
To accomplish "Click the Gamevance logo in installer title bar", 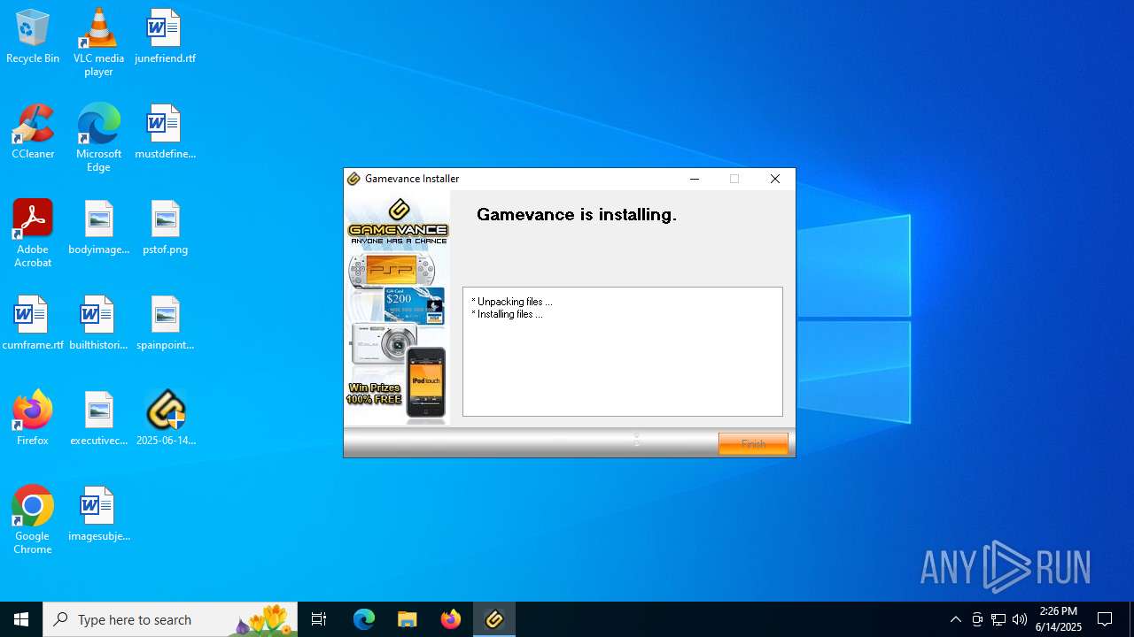I will pyautogui.click(x=353, y=179).
